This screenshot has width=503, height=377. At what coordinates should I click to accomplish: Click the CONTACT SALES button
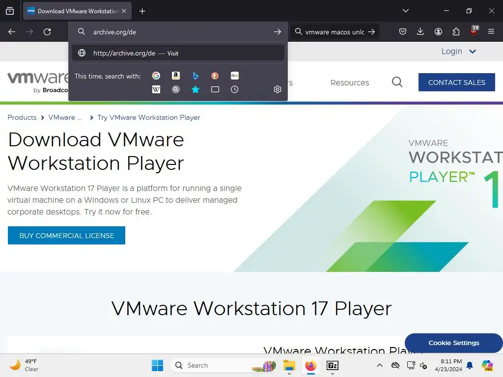[456, 82]
